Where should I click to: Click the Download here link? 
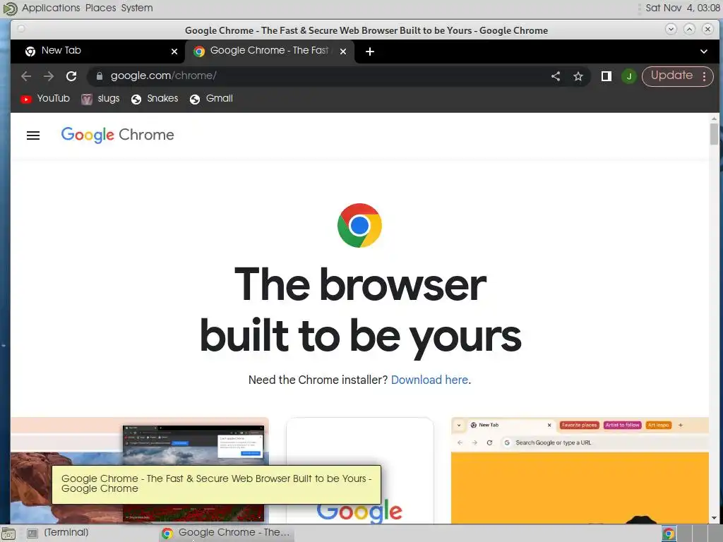click(429, 380)
